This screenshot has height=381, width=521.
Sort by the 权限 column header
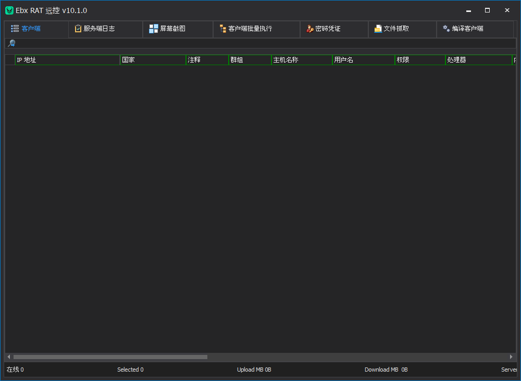(x=419, y=60)
